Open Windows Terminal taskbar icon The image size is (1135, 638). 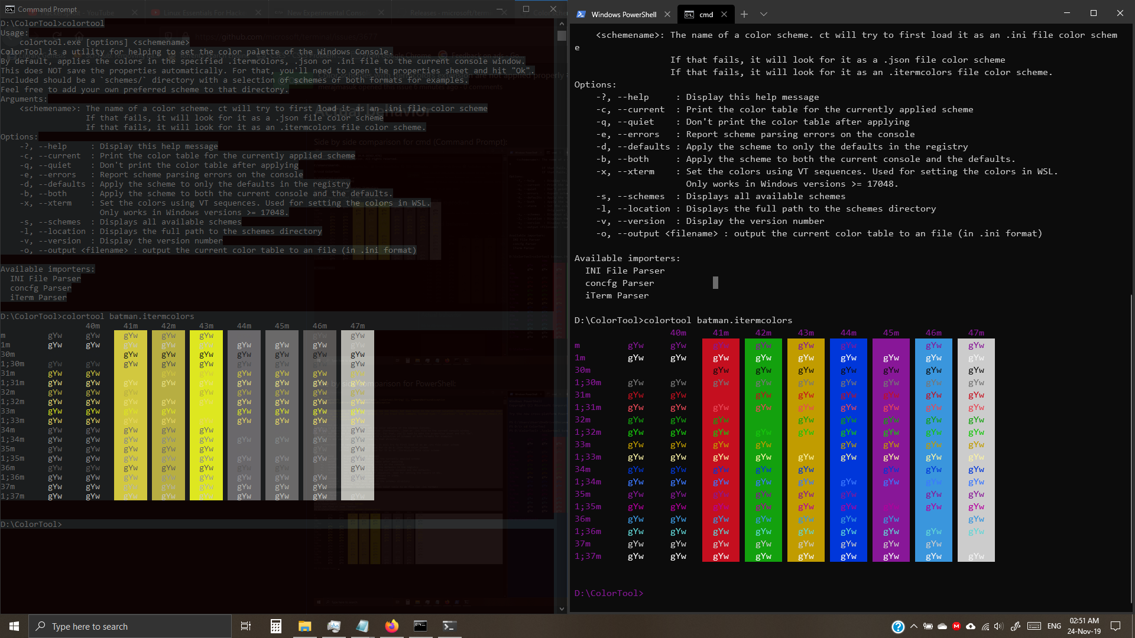(449, 626)
